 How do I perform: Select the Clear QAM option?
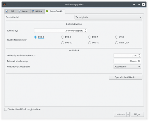point(117,43)
